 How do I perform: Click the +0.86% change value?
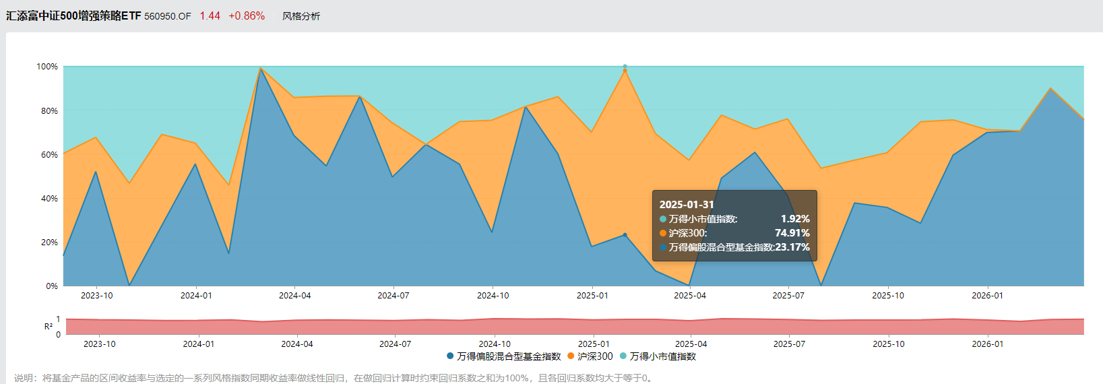click(x=247, y=16)
